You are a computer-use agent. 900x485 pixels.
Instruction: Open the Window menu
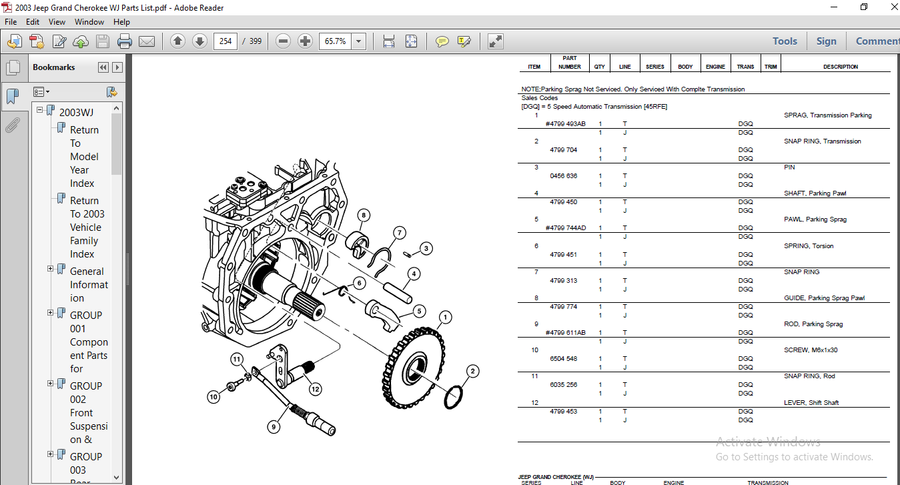pos(89,22)
